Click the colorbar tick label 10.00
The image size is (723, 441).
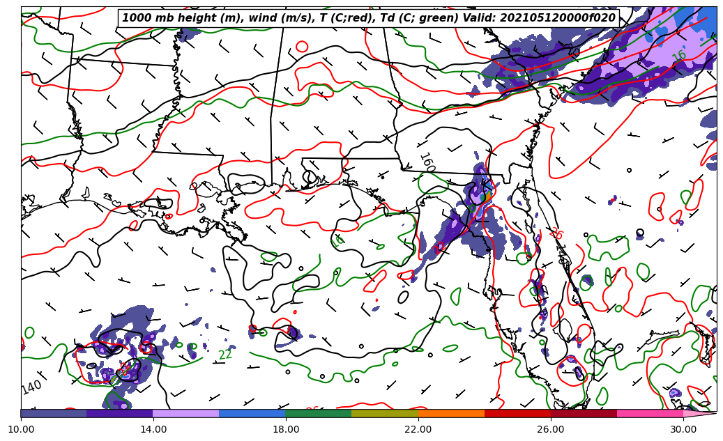coord(21,429)
